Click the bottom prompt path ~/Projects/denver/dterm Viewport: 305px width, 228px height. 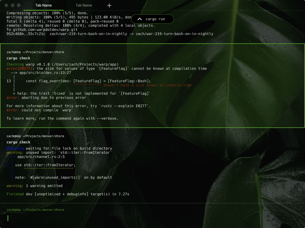[x=45, y=210]
